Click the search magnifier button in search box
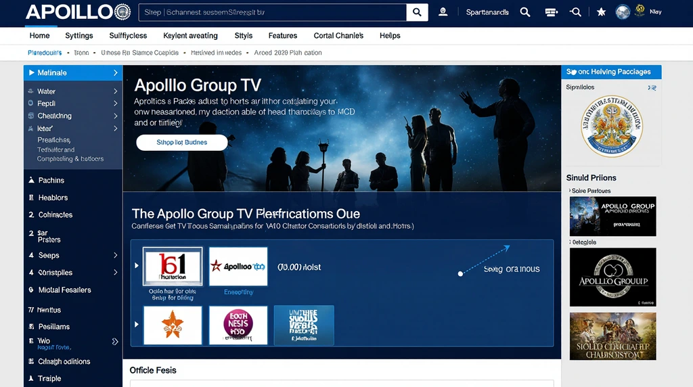693x387 pixels. click(417, 12)
